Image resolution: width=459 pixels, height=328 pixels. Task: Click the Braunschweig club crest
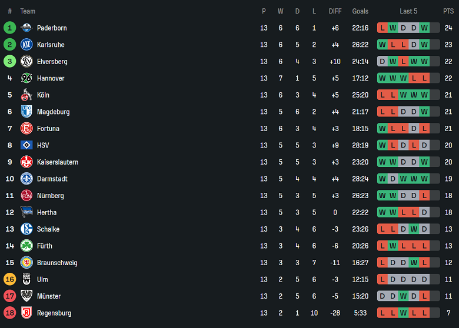[x=26, y=263]
